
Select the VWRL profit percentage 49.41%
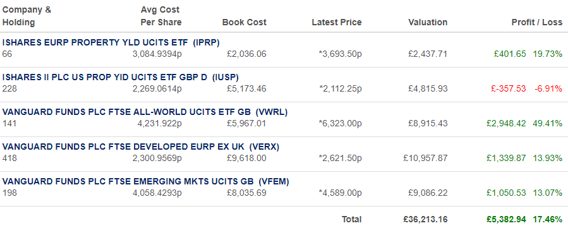(x=547, y=123)
